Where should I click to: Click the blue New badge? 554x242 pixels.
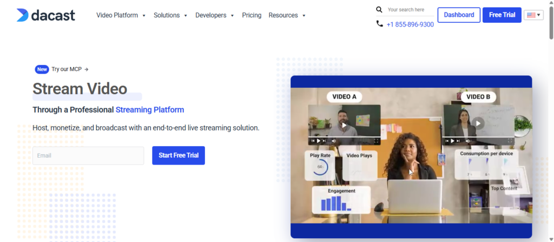click(x=42, y=69)
